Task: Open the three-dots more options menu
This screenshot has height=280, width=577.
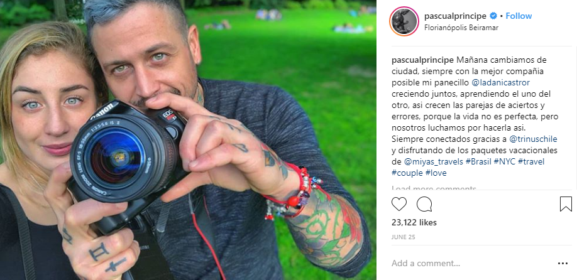Action: [x=563, y=264]
